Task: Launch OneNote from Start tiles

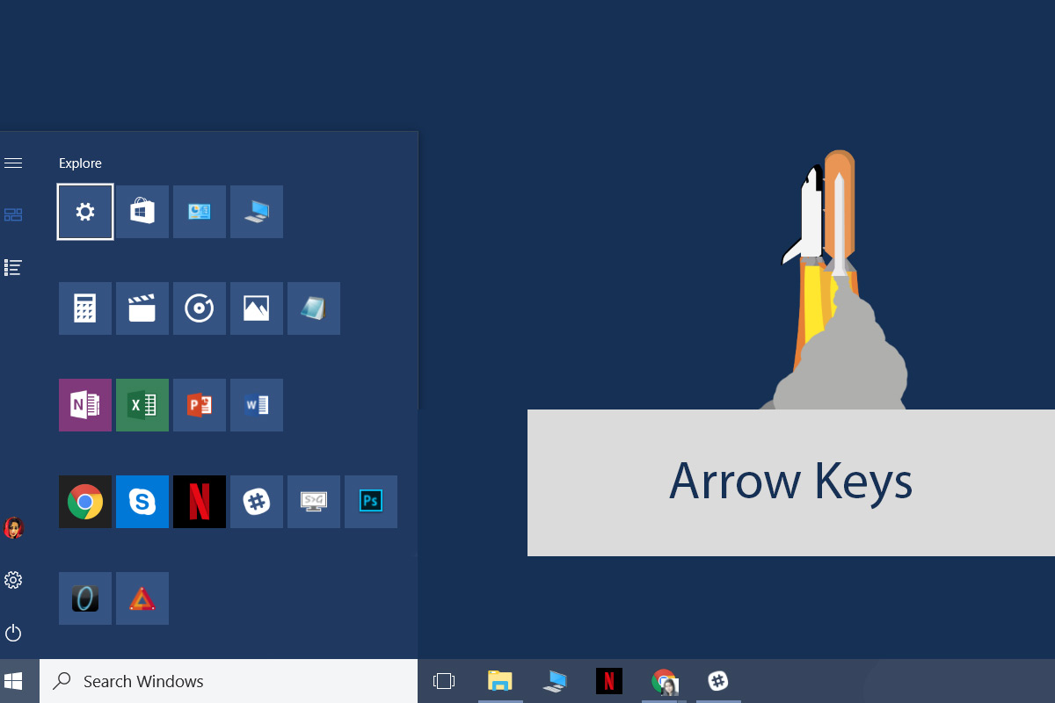Action: 85,405
